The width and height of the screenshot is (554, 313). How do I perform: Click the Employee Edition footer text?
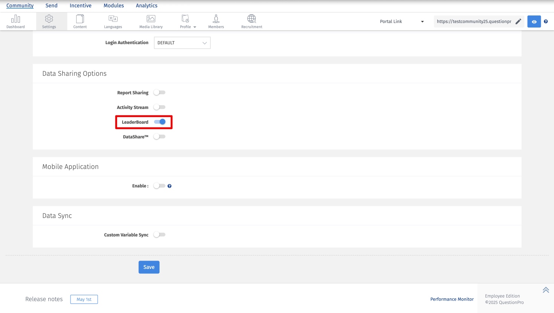click(502, 296)
